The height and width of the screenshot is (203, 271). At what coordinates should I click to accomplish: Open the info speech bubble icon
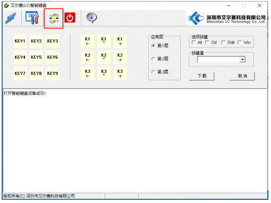pyautogui.click(x=92, y=18)
